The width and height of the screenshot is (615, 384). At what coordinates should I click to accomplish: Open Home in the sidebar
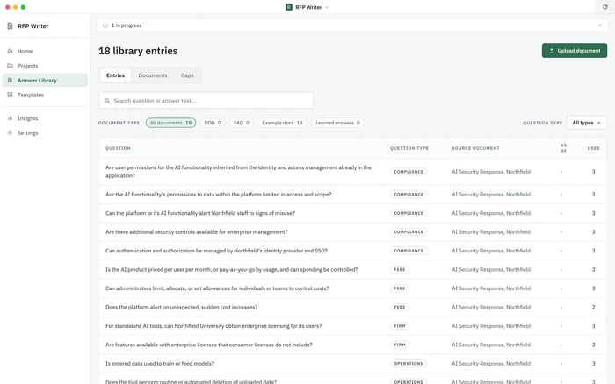(x=45, y=51)
